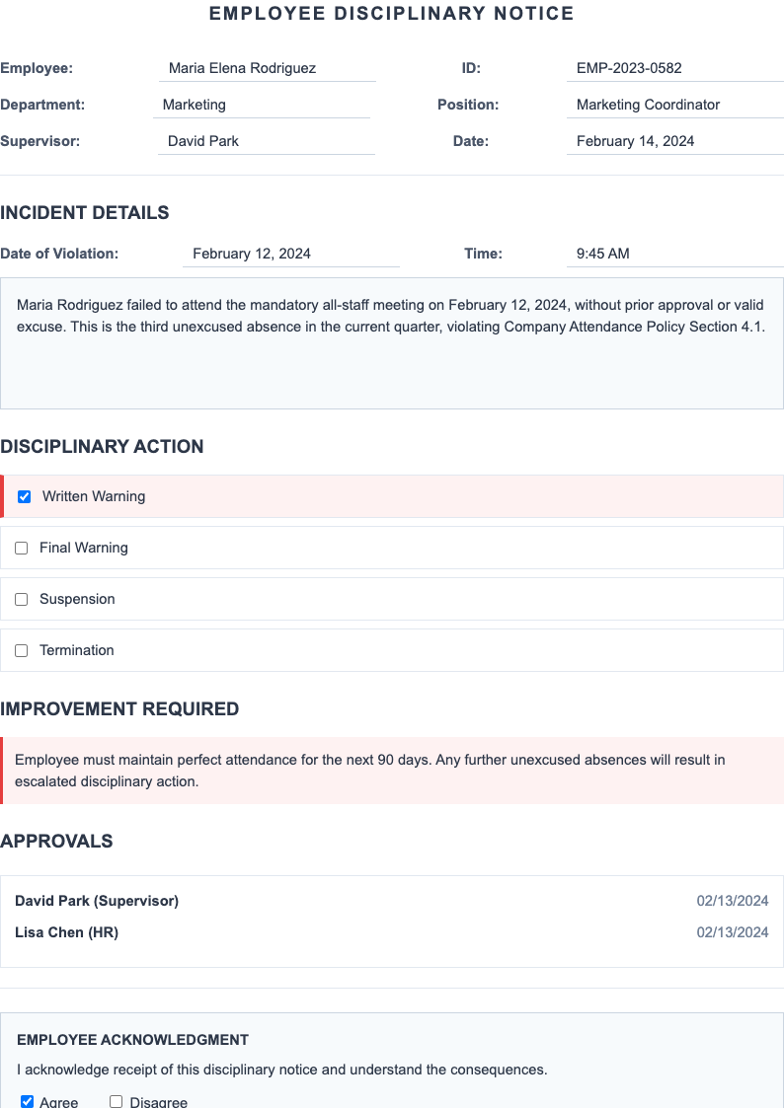This screenshot has height=1108, width=784.
Task: Click the Position field showing Marketing Coordinator
Action: coord(674,105)
